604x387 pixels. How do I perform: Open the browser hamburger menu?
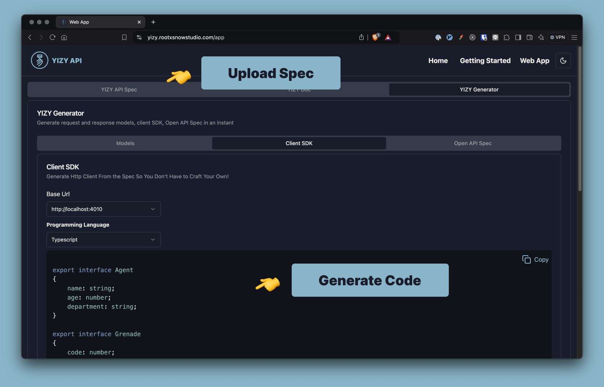[x=574, y=37]
